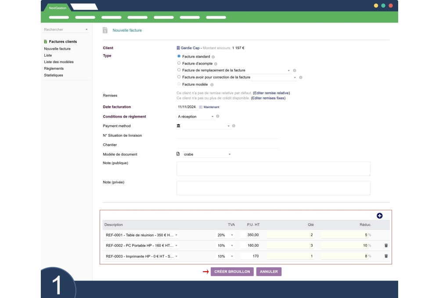The height and width of the screenshot is (298, 439).
Task: Click the CRÉER BROUILLON button
Action: (x=232, y=272)
